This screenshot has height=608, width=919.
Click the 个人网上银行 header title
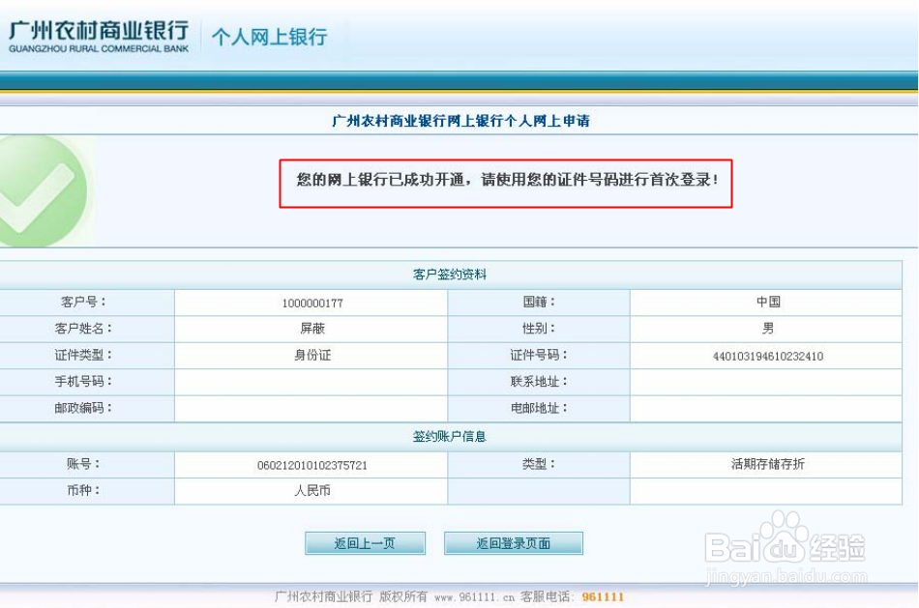pos(270,37)
